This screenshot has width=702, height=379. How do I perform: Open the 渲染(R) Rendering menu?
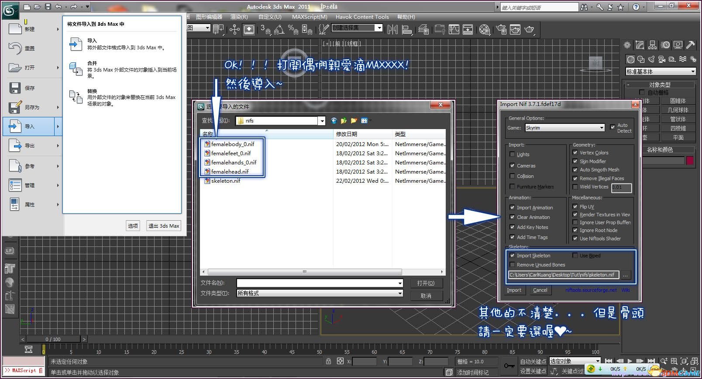coord(239,17)
